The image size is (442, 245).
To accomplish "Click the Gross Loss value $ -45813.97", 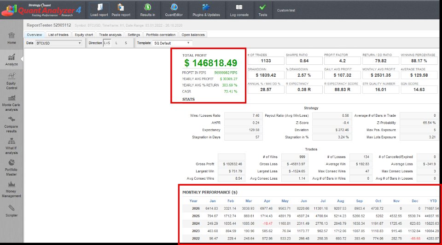I will click(x=295, y=164).
